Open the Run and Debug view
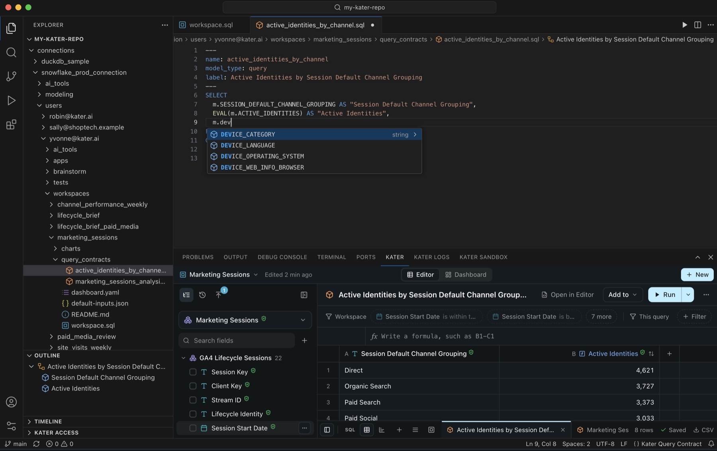The width and height of the screenshot is (717, 451). point(11,100)
